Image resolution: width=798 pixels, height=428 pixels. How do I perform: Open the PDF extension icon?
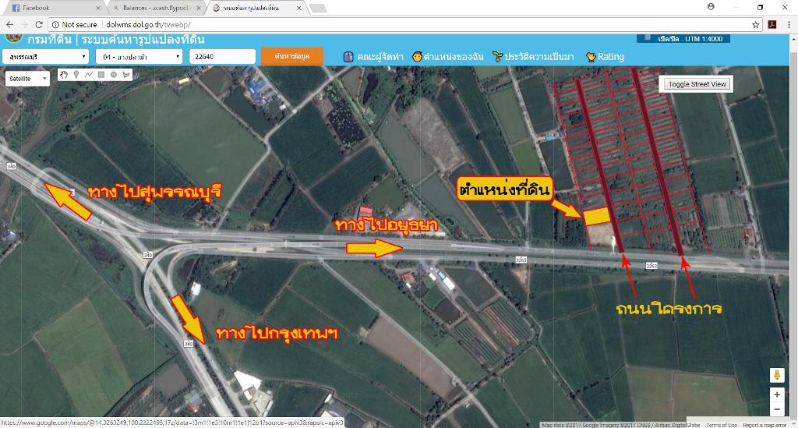pos(772,24)
